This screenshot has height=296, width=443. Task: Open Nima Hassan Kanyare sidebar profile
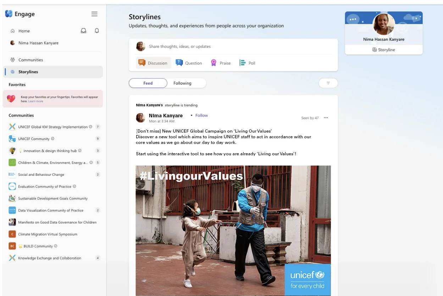(x=38, y=43)
